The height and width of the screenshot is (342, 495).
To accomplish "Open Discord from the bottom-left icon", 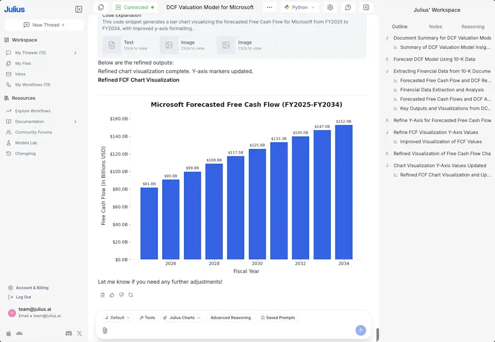I will [x=69, y=333].
